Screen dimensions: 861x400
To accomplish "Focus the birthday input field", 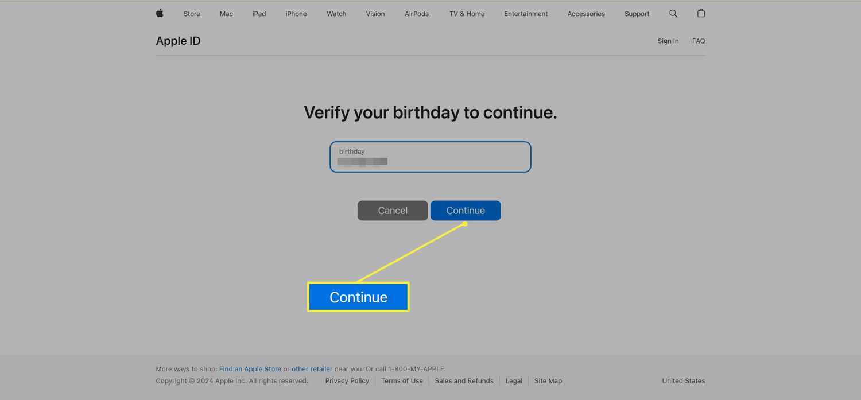I will (430, 157).
